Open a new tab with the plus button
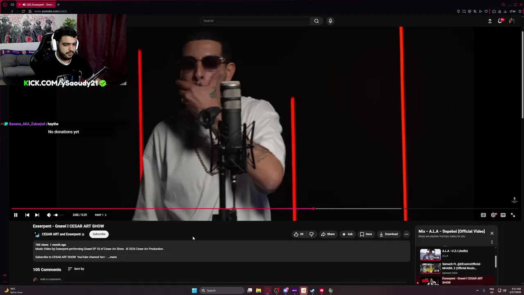 pyautogui.click(x=58, y=5)
